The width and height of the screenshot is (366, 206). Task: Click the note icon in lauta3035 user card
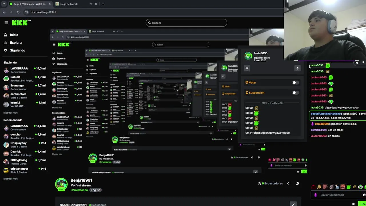pyautogui.click(x=297, y=68)
